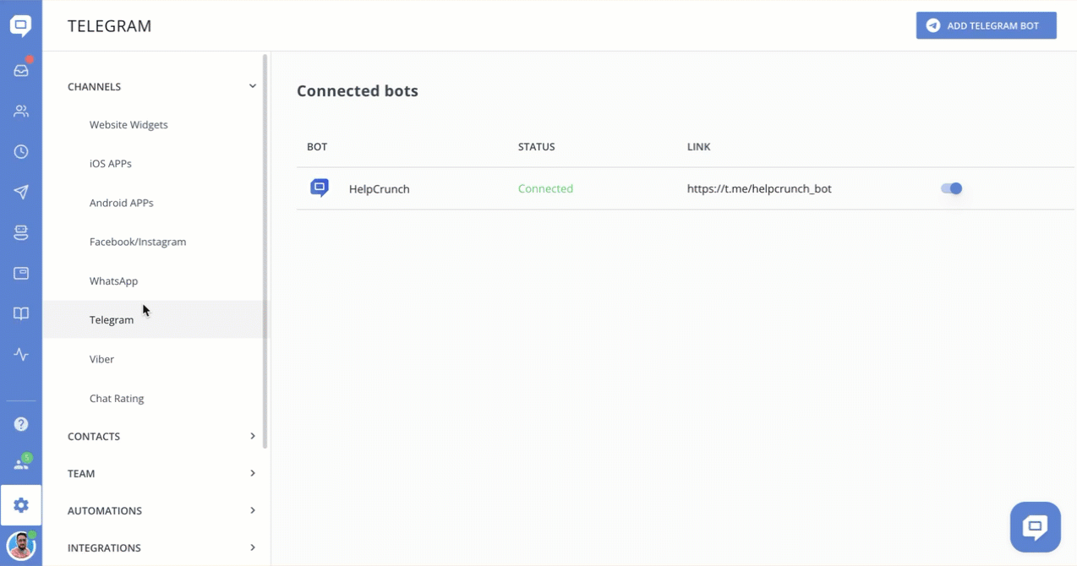This screenshot has height=566, width=1077.
Task: Open the live chat widget bubble
Action: tap(1035, 527)
